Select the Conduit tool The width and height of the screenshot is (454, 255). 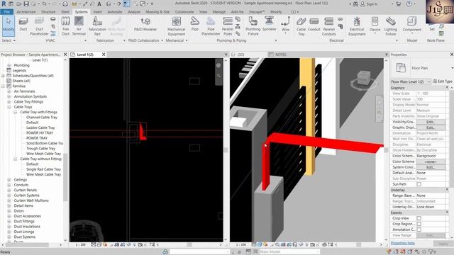click(x=314, y=24)
